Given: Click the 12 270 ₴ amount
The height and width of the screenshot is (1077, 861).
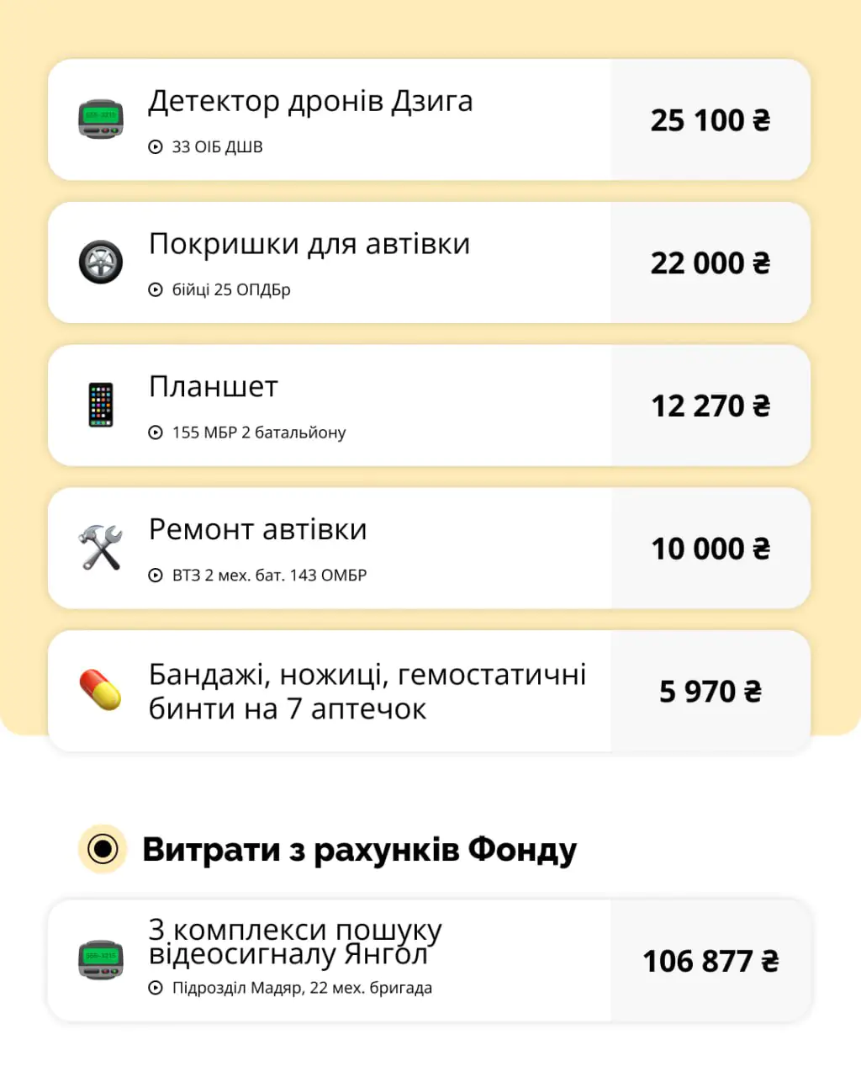Looking at the screenshot, I should (710, 406).
